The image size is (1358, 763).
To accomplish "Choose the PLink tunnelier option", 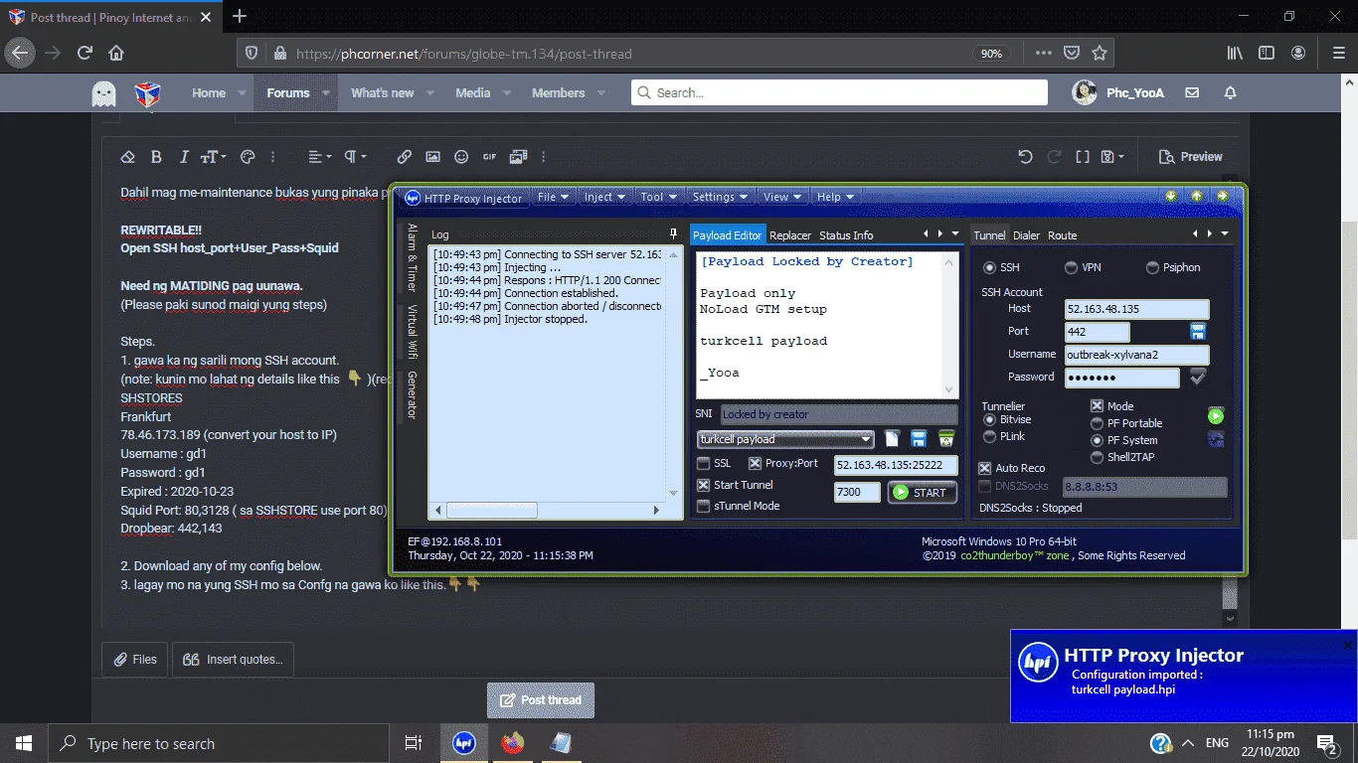I will click(x=989, y=437).
